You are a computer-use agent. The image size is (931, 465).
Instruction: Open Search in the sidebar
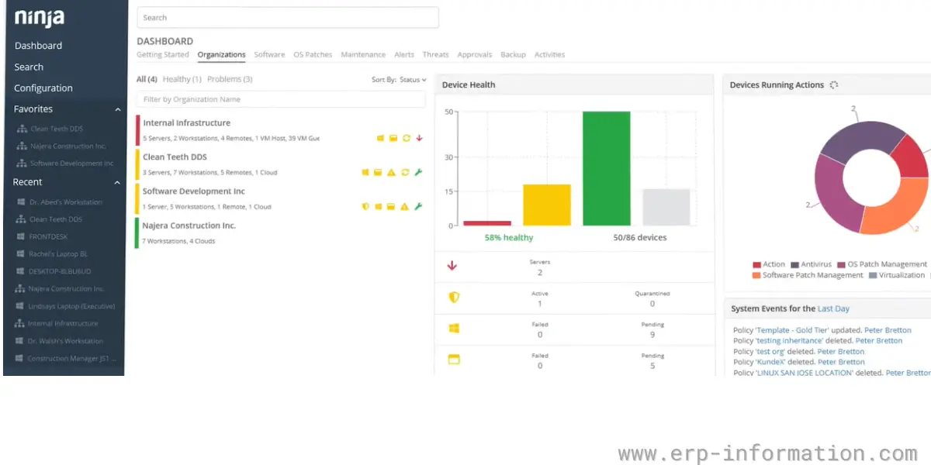pos(29,67)
